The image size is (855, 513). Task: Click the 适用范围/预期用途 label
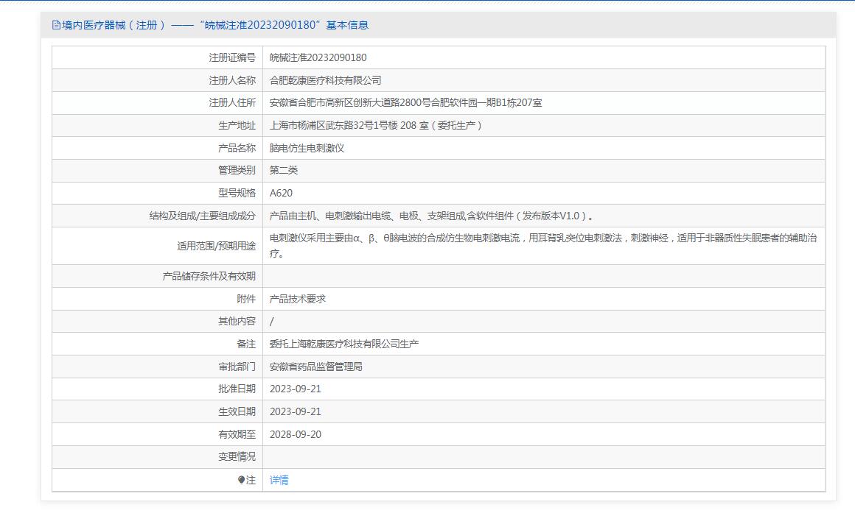tap(216, 246)
